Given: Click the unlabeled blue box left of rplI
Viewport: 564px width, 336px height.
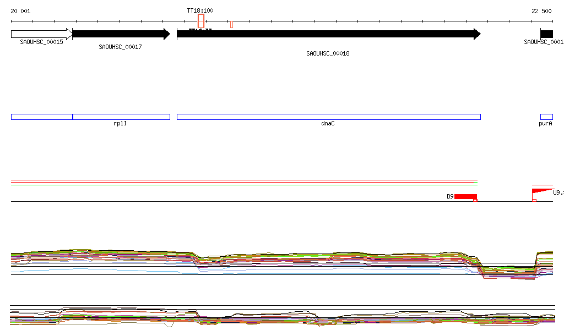Looking at the screenshot, I should point(42,117).
